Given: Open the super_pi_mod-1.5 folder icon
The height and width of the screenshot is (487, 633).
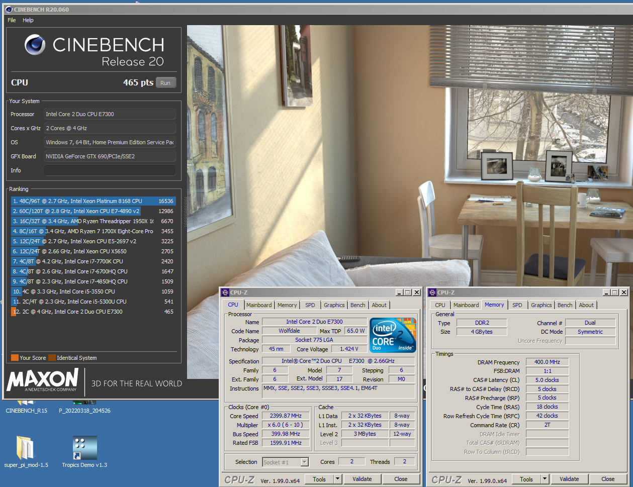Looking at the screenshot, I should click(x=26, y=448).
